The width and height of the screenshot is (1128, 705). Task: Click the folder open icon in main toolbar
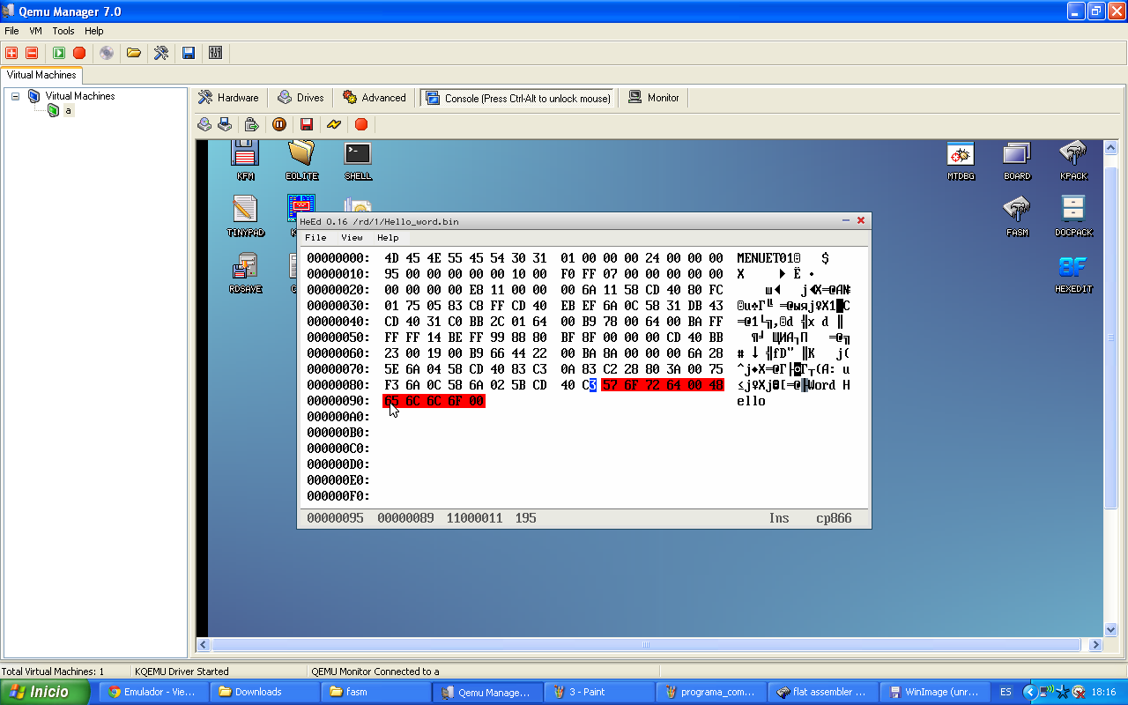134,53
